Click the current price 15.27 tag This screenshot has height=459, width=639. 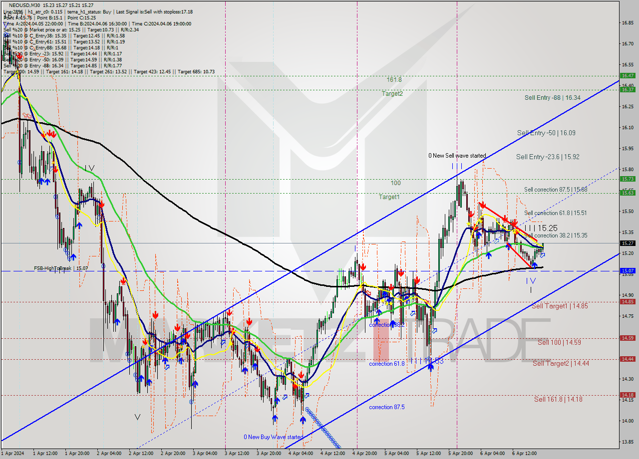coord(628,243)
